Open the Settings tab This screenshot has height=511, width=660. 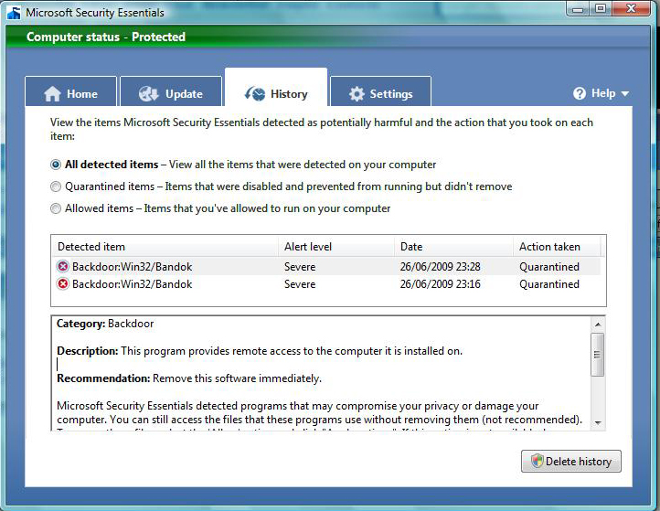pyautogui.click(x=380, y=94)
